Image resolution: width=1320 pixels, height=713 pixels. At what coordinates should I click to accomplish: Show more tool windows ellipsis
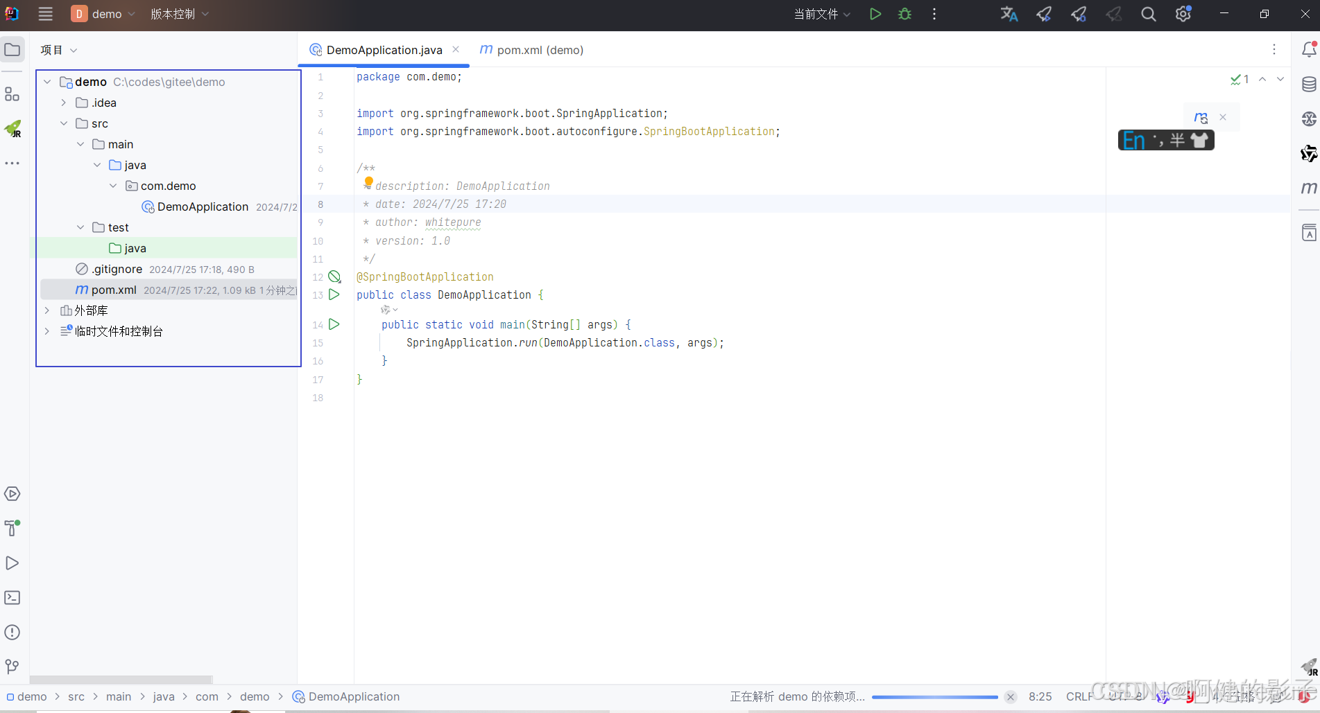pyautogui.click(x=12, y=164)
